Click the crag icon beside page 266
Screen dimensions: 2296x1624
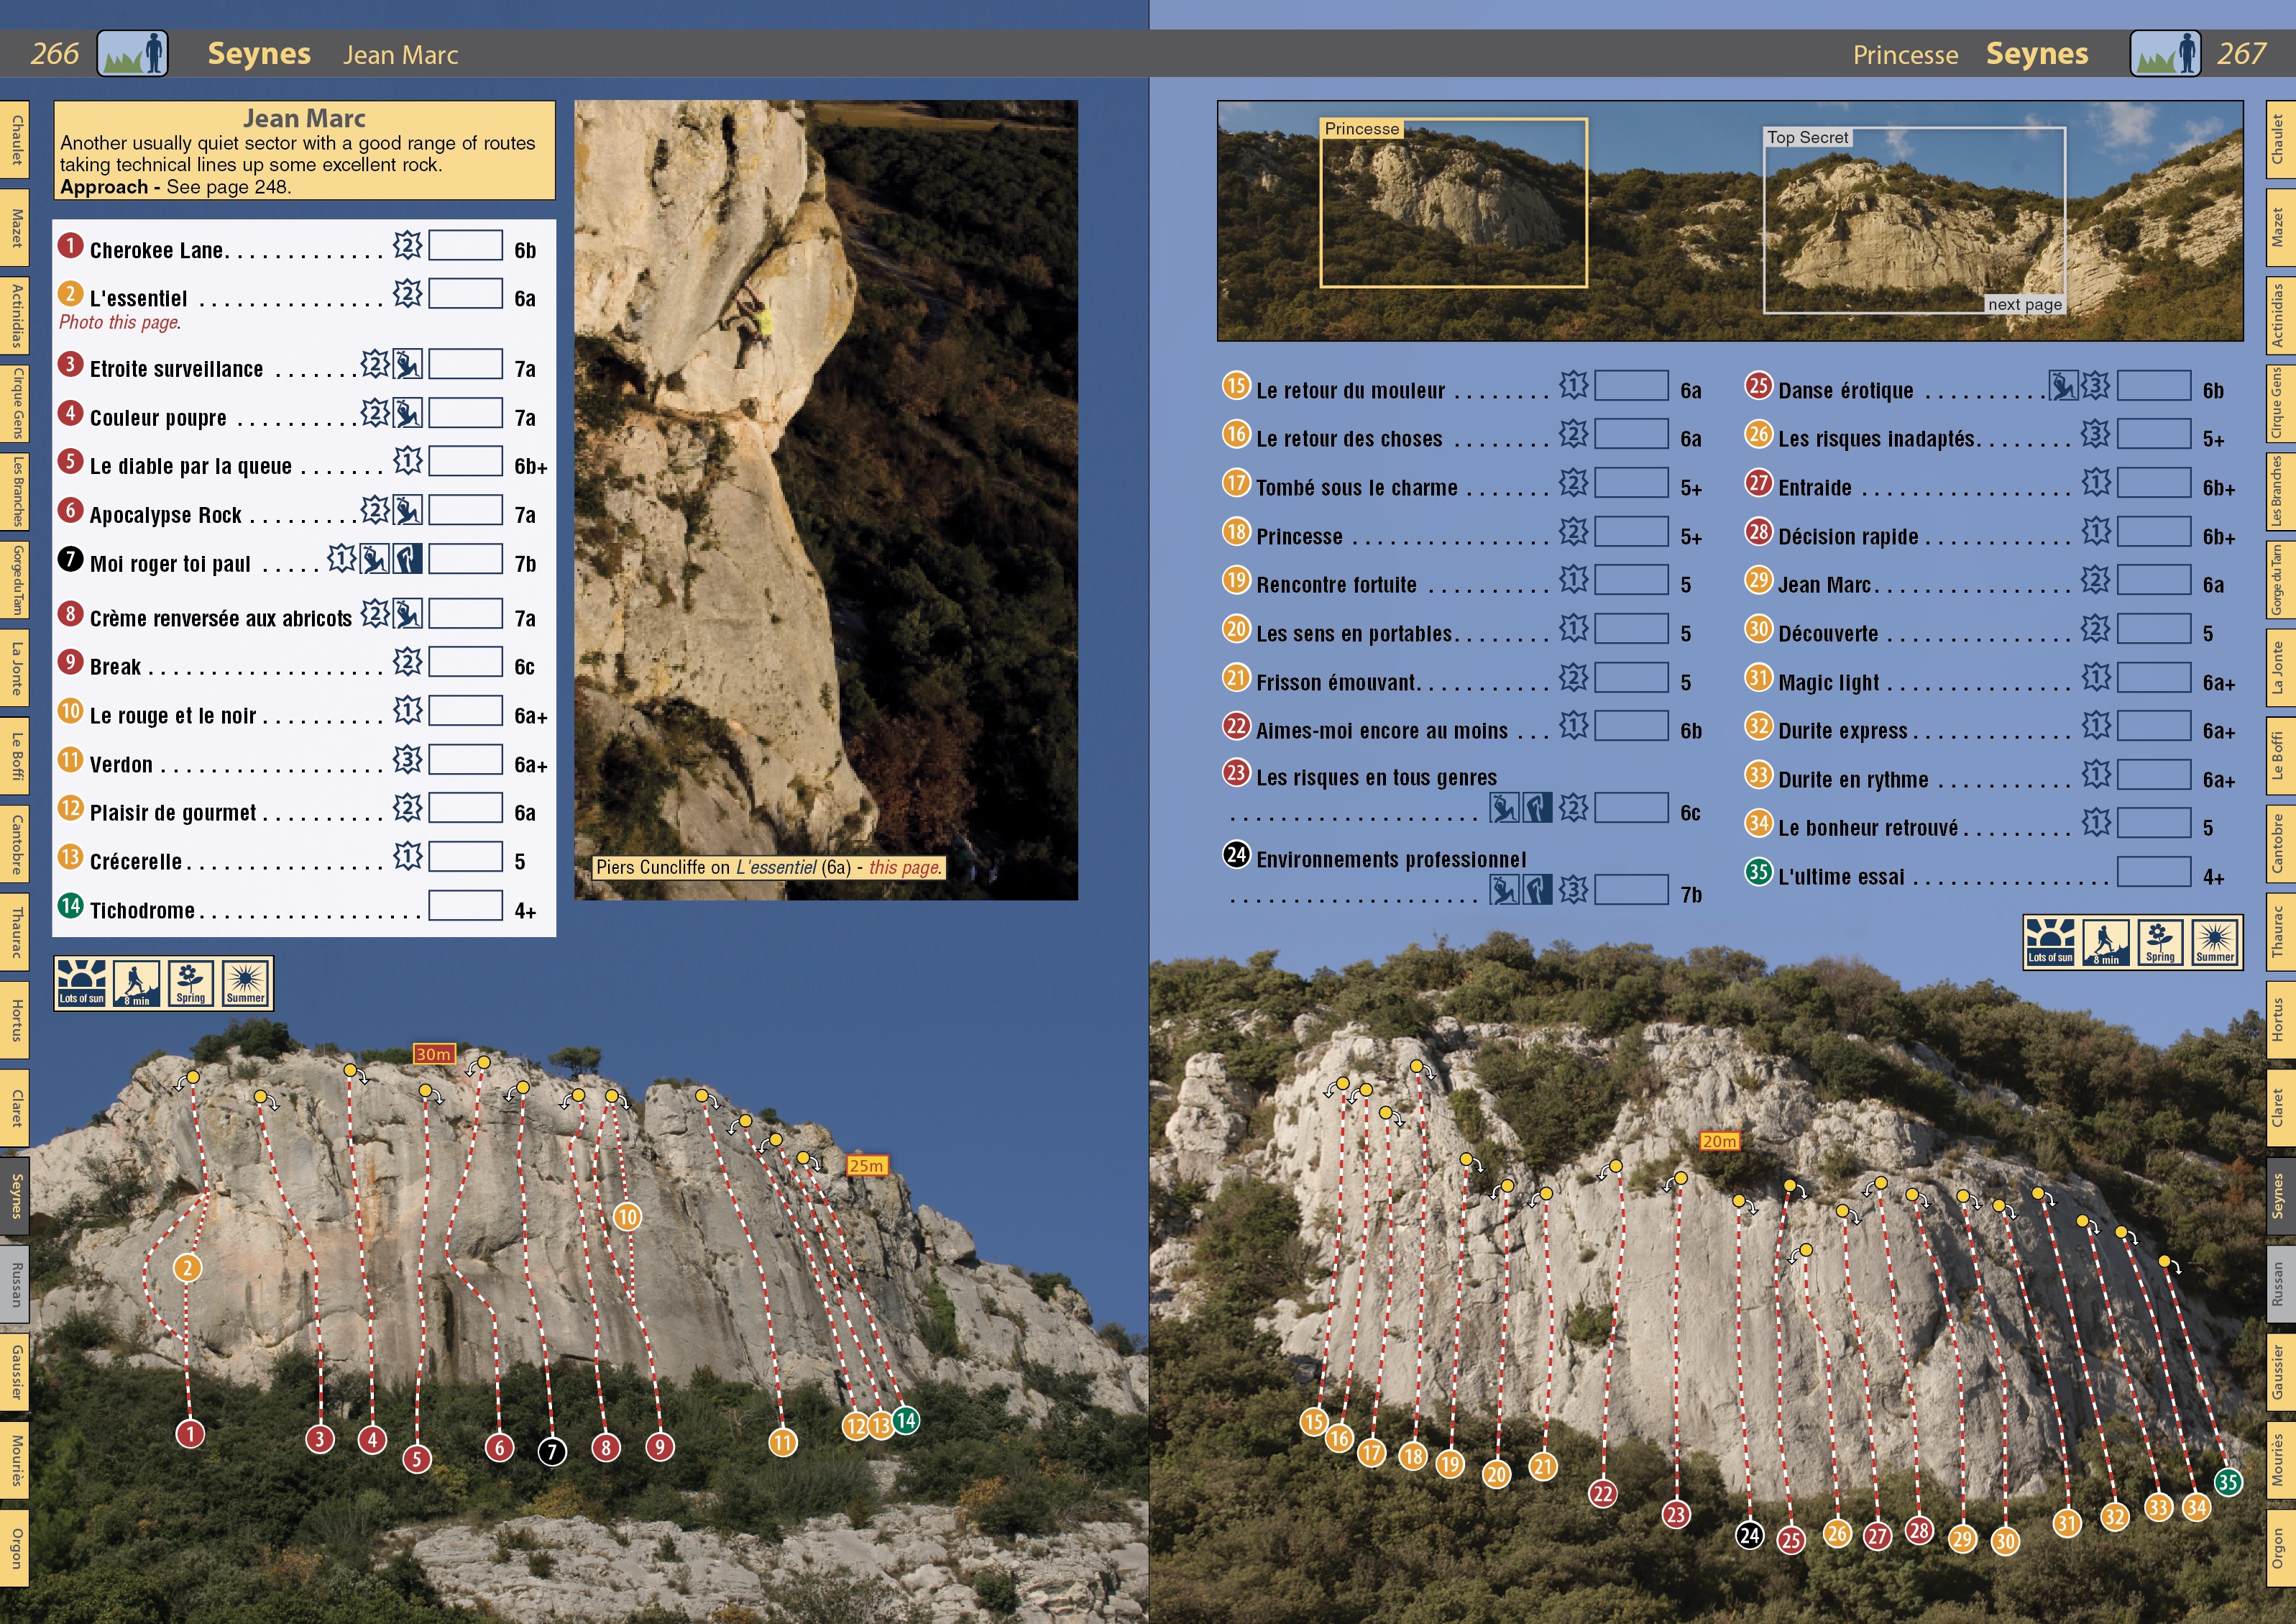[132, 53]
